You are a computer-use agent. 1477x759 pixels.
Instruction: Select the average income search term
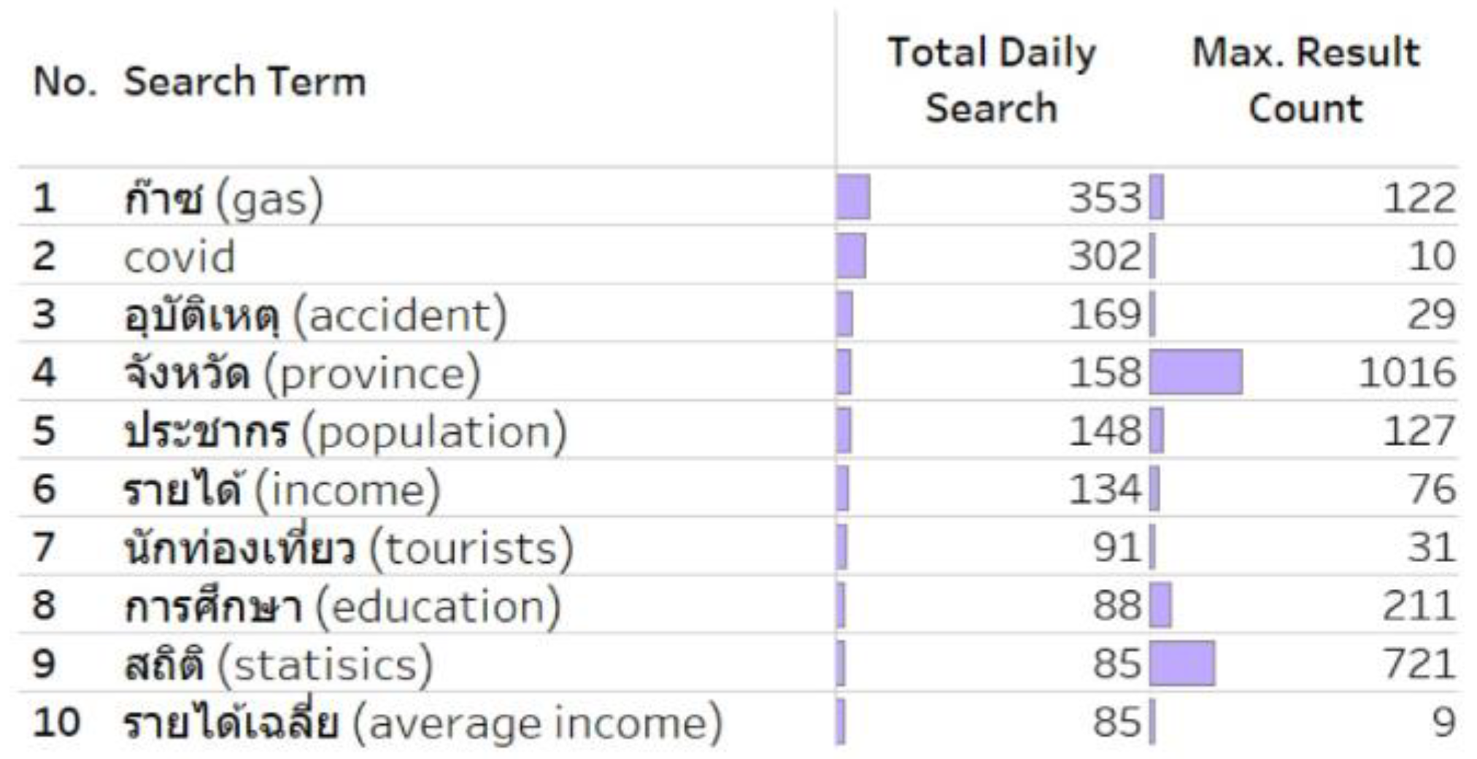pyautogui.click(x=422, y=723)
